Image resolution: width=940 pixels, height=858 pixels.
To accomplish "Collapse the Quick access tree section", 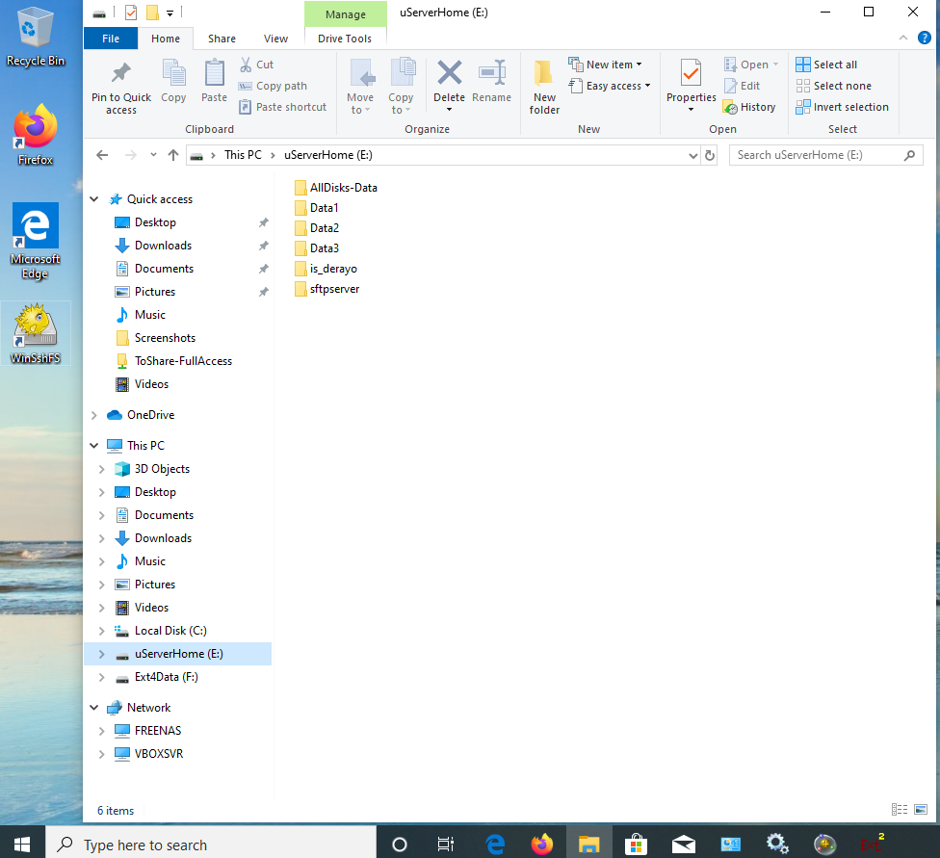I will click(94, 199).
